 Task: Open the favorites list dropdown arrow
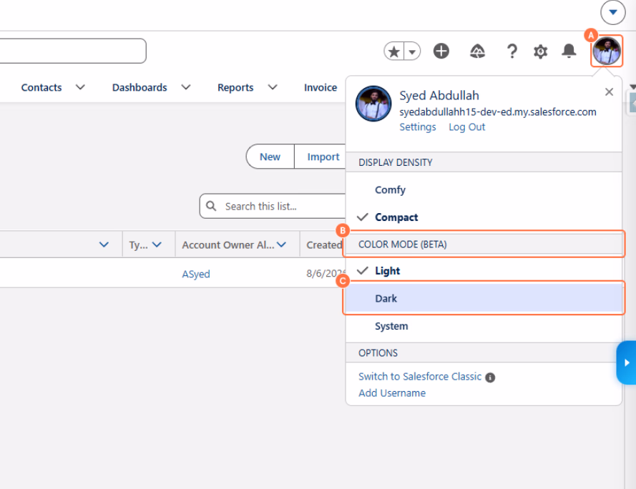tap(412, 51)
